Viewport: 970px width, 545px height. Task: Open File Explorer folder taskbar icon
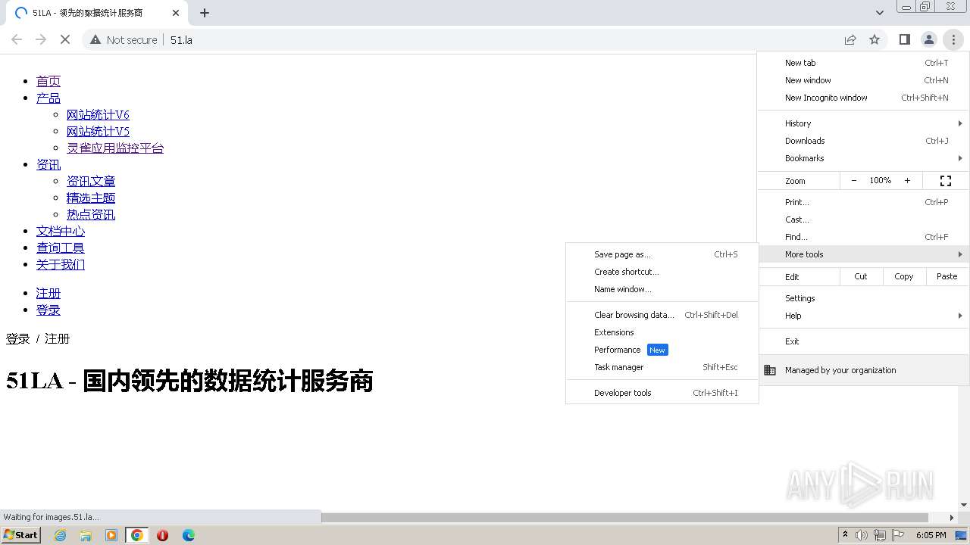[86, 535]
